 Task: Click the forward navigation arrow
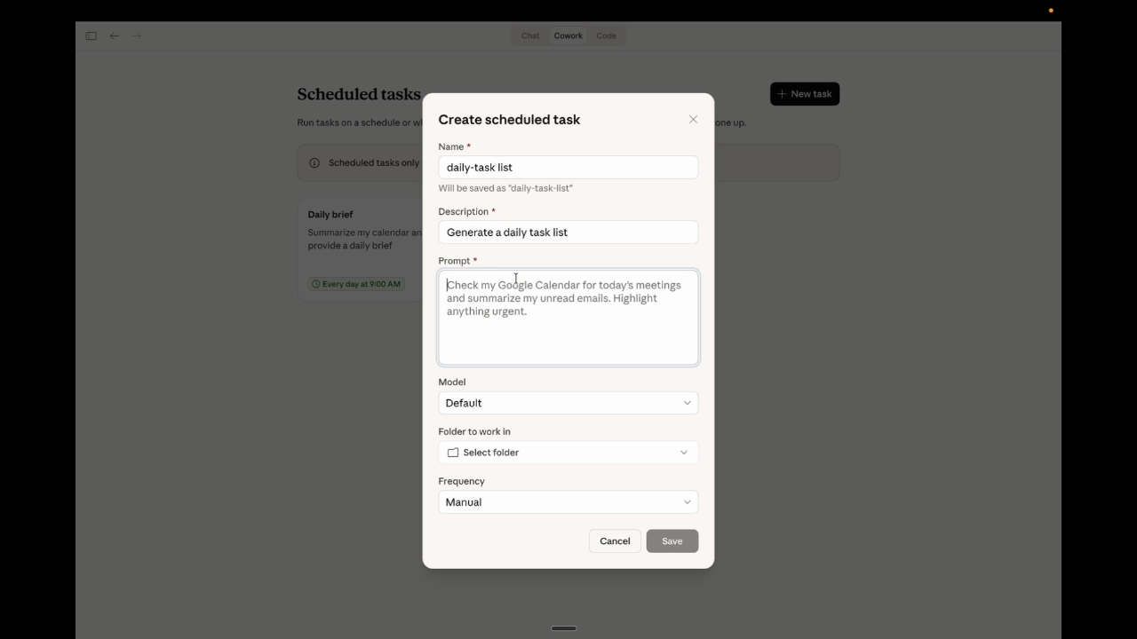coord(137,35)
